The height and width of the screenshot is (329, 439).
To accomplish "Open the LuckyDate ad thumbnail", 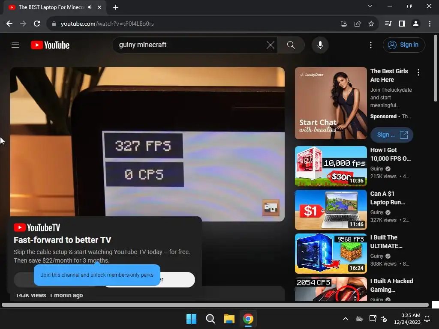I will [x=331, y=103].
